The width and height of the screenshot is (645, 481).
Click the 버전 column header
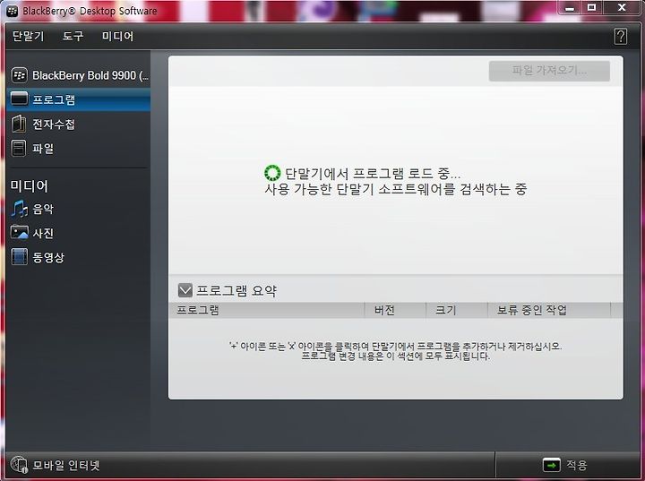click(x=395, y=310)
